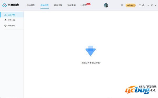
Task: Open the settings gear icon
Action: click(x=144, y=5)
